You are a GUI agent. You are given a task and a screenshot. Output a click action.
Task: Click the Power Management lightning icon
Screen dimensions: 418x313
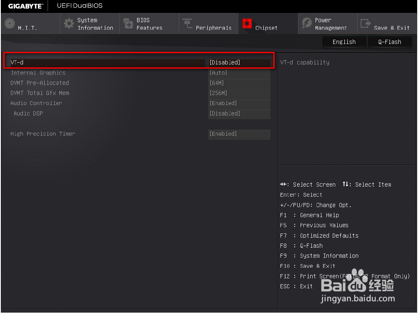point(306,23)
